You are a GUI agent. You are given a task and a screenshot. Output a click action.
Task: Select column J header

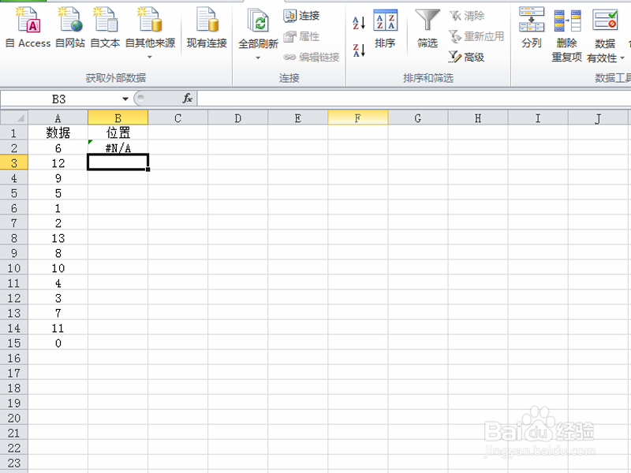click(x=598, y=118)
